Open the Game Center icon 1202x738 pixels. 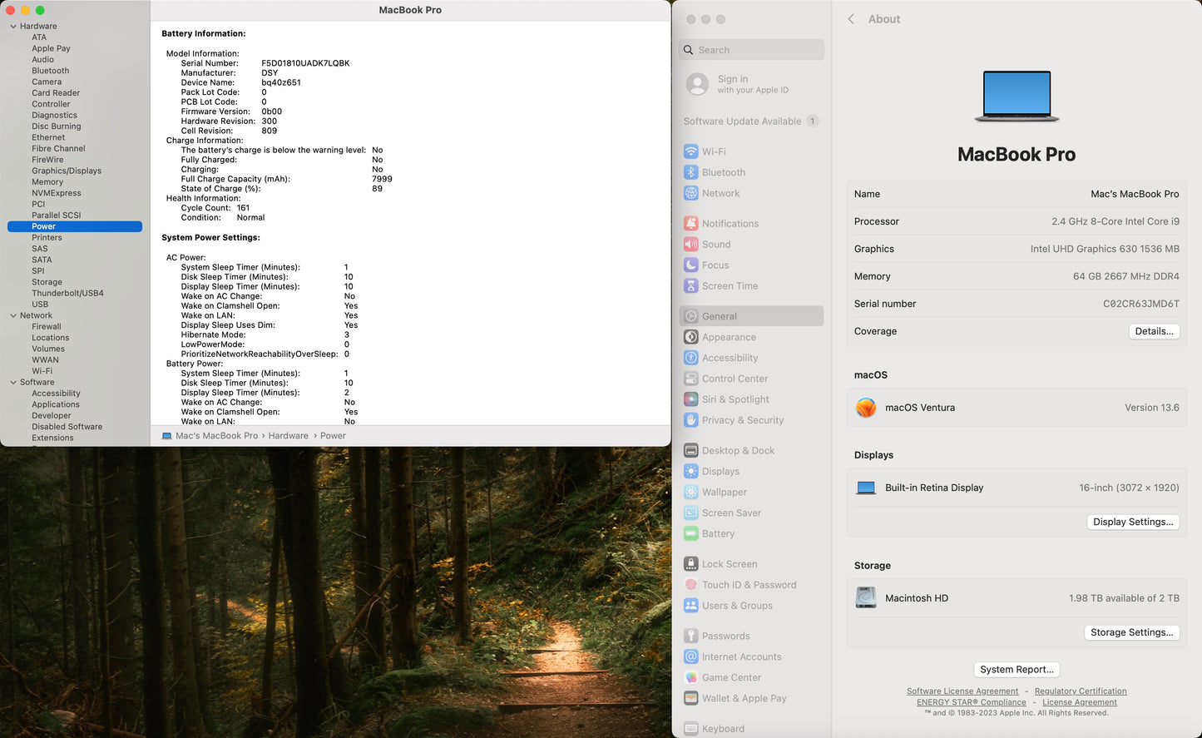click(690, 677)
